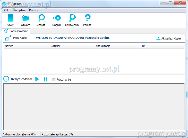188x138 pixels.
Task: Click the Aktualizuj Kopię button
Action: (x=169, y=38)
